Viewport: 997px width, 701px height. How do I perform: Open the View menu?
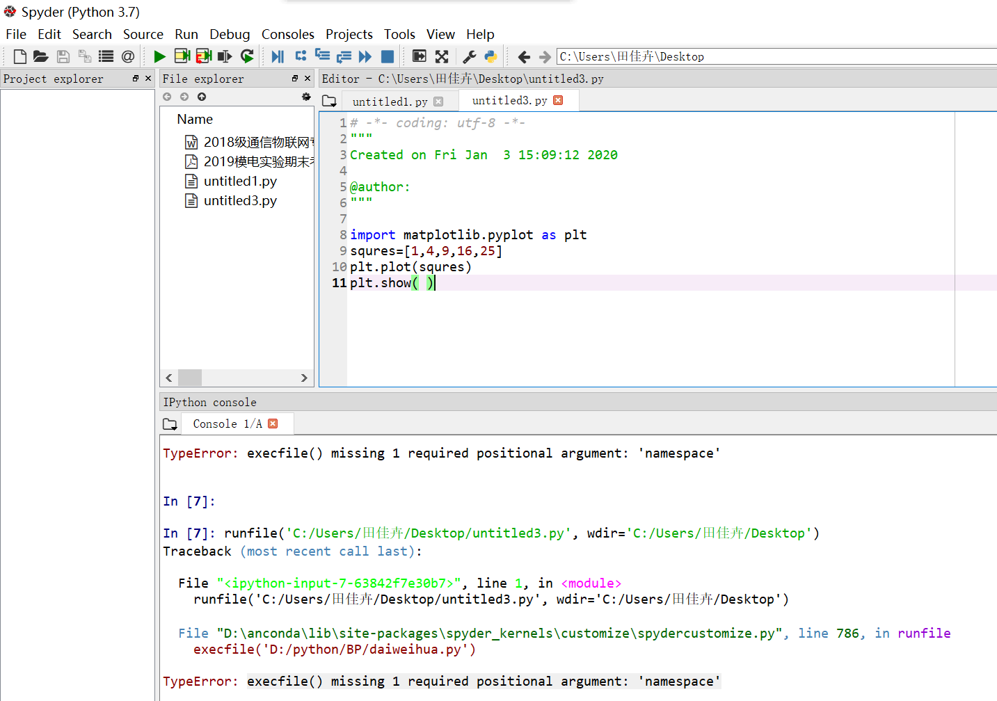click(440, 34)
